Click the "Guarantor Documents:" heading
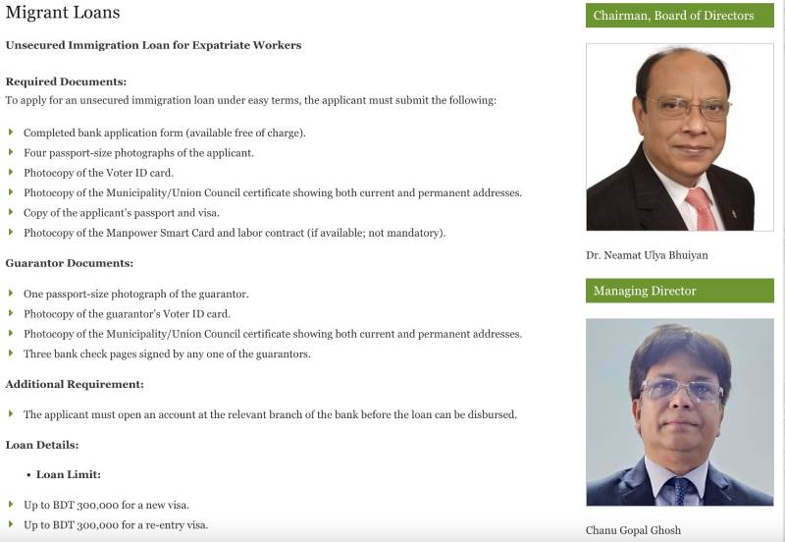The width and height of the screenshot is (785, 542). [69, 263]
